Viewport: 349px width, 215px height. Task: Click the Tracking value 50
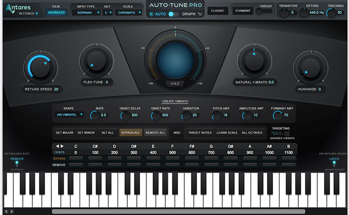(339, 13)
